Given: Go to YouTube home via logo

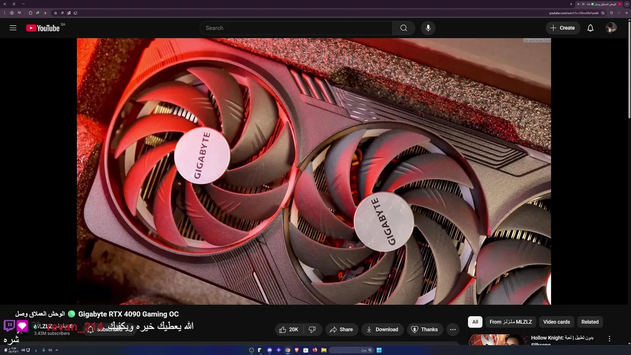Looking at the screenshot, I should pyautogui.click(x=43, y=28).
